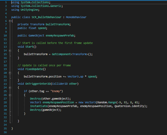167x135 pixels.
Task: Click line number 1 in the gutter
Action: 5,2
